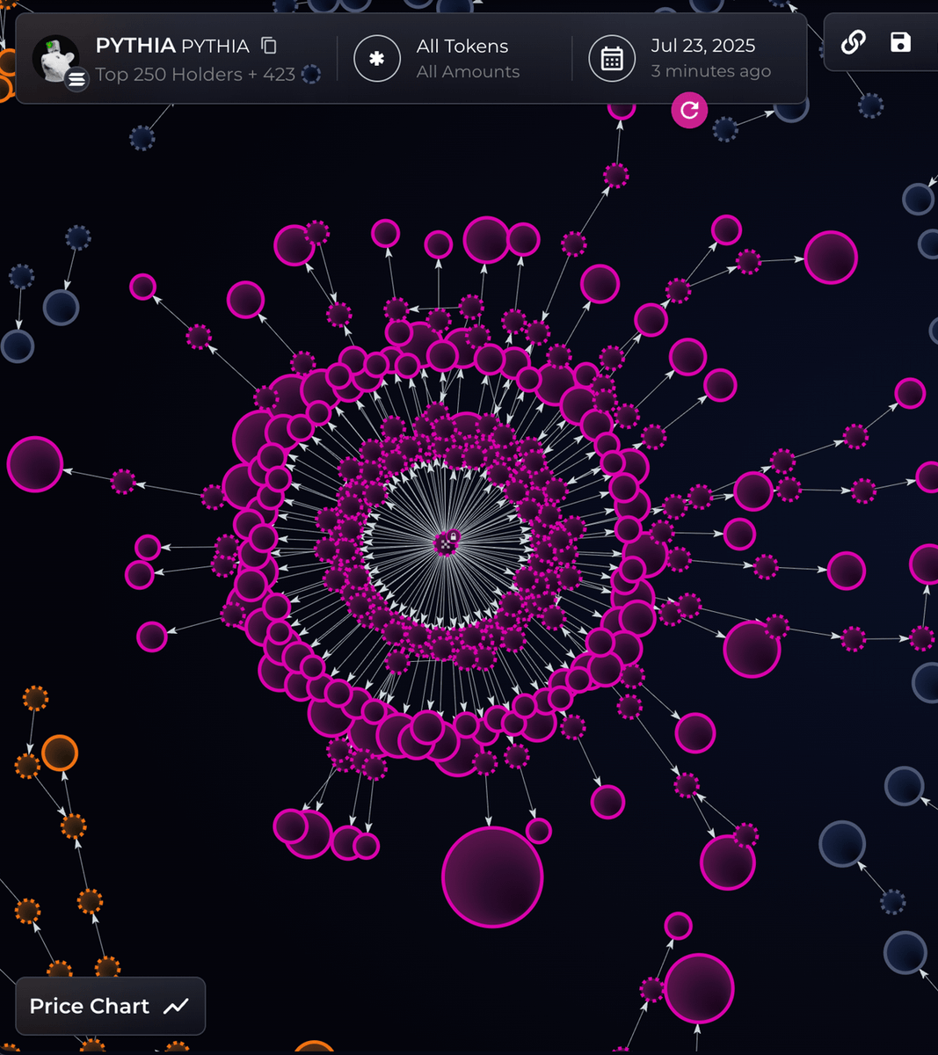Select the solid orange-outlined bubble
938x1055 pixels.
point(60,753)
